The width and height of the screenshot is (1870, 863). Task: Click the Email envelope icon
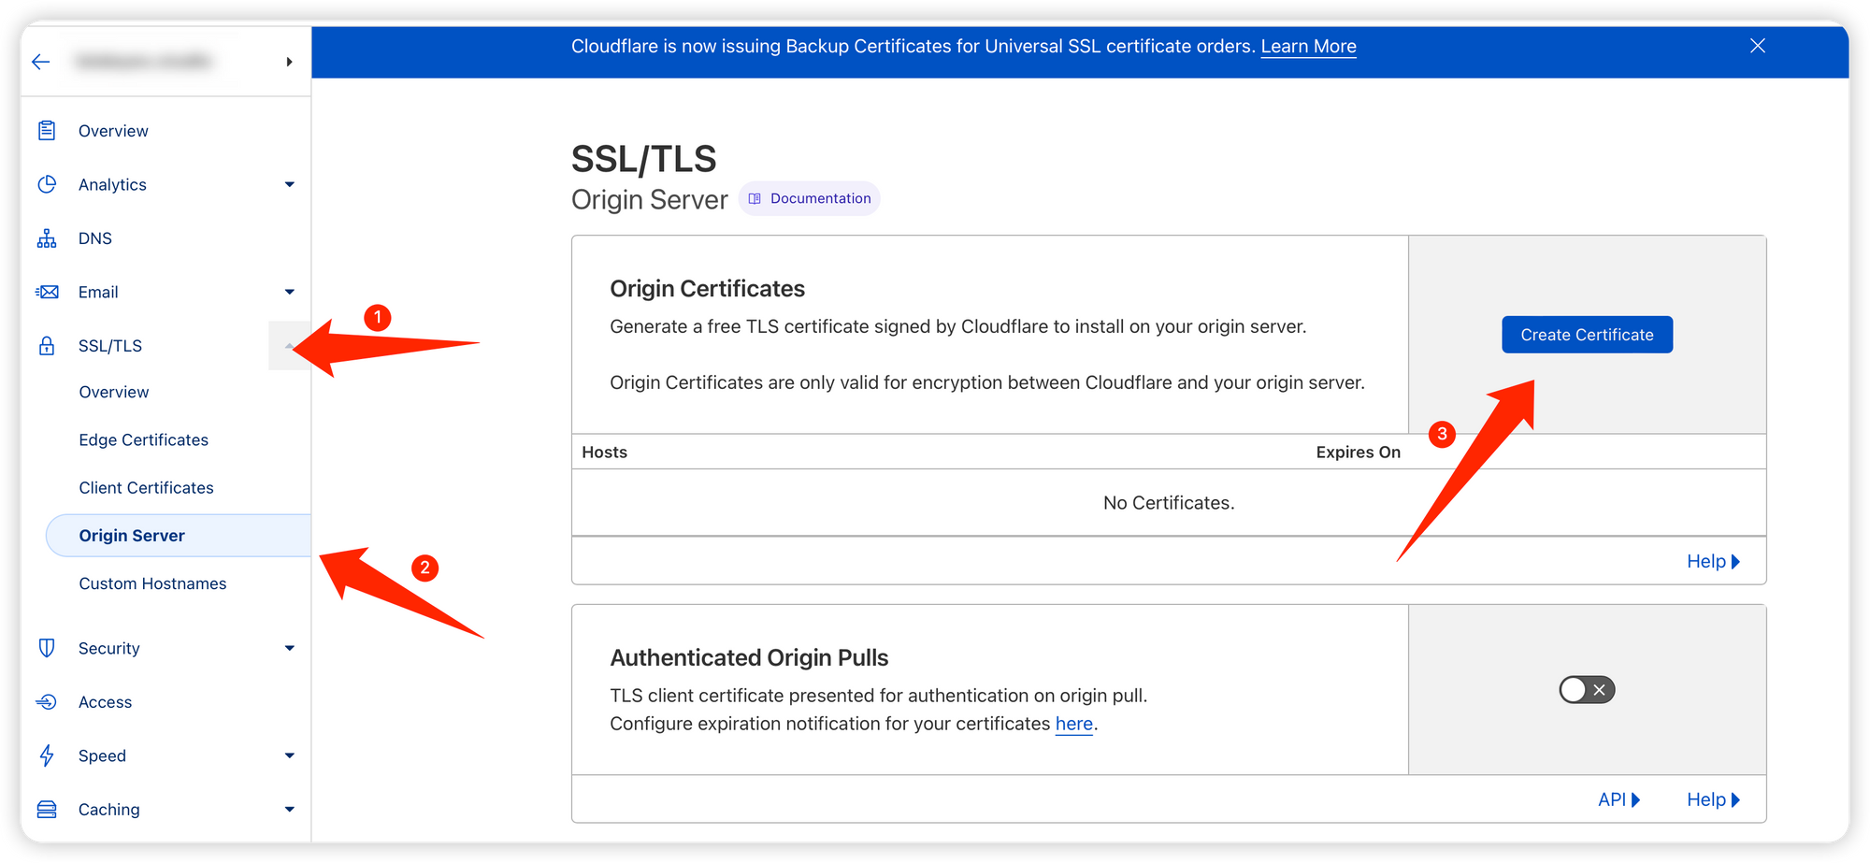pos(47,292)
